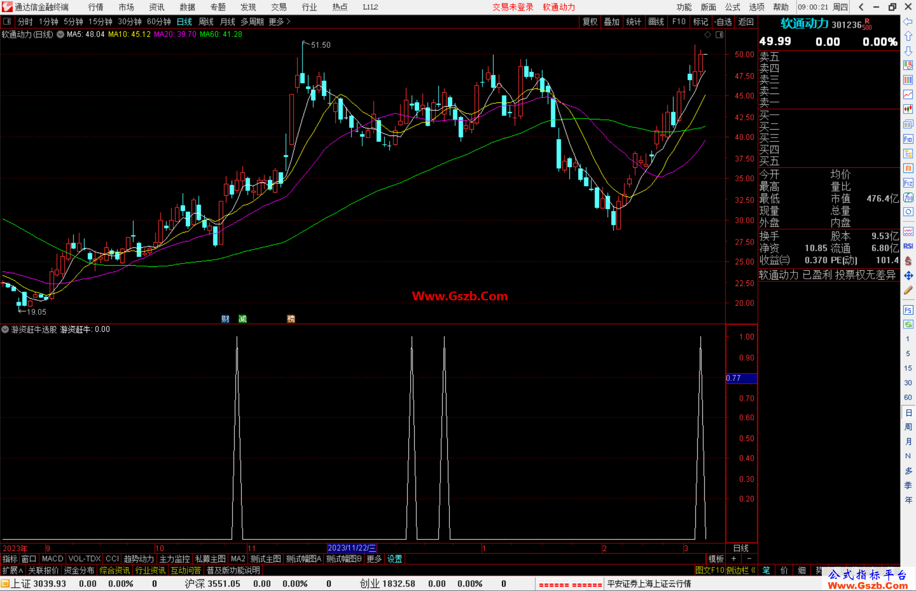Click the green refresh icon below FS
This screenshot has width=916, height=591.
pos(908,325)
